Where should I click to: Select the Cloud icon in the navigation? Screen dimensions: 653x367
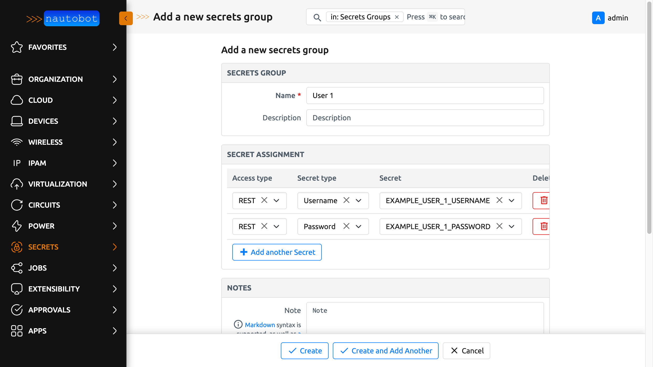17,100
